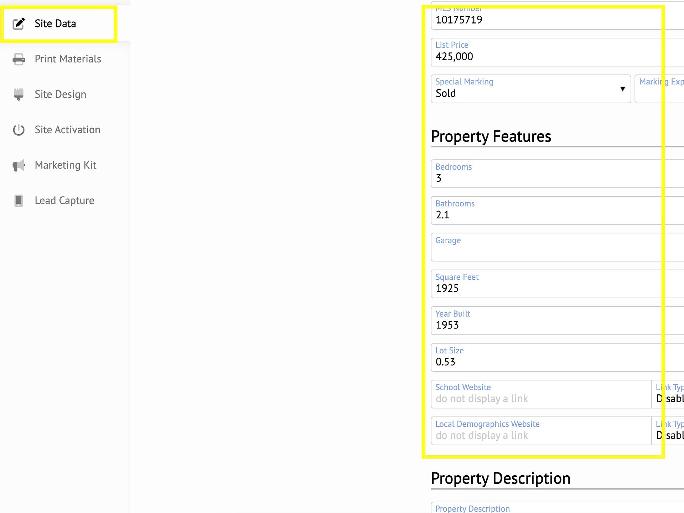684x513 pixels.
Task: Click the Print Materials printer icon
Action: [x=19, y=59]
